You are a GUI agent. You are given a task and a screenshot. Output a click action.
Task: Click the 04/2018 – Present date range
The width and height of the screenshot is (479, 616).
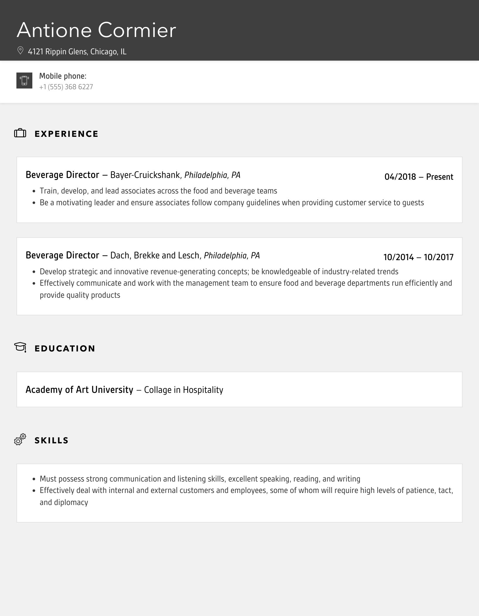(419, 177)
